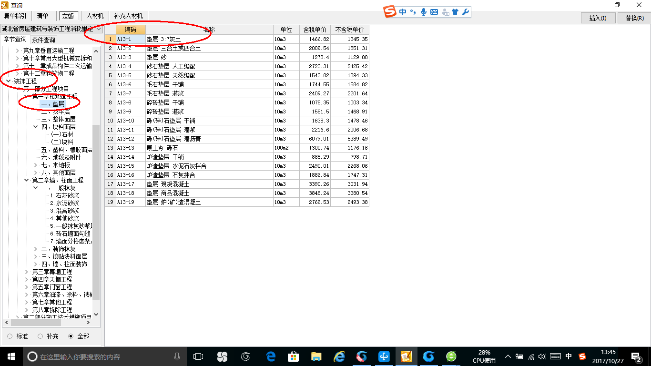Expand the 第九章垂直运输工程 node
651x366 pixels.
pyautogui.click(x=18, y=51)
